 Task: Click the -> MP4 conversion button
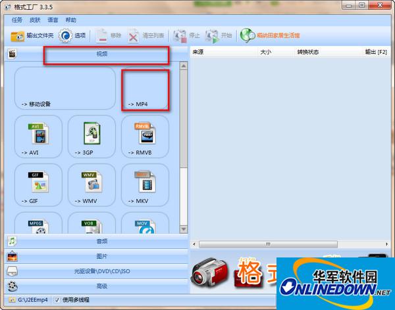click(145, 89)
